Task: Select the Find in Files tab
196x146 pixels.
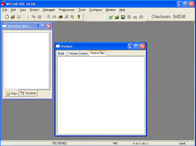Action: click(98, 53)
